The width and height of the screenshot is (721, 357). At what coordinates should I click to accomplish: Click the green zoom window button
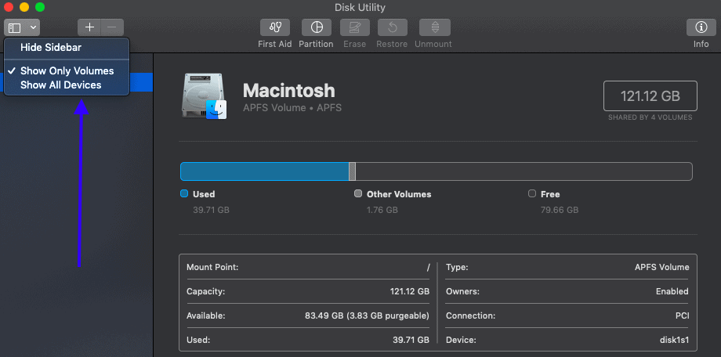point(40,7)
